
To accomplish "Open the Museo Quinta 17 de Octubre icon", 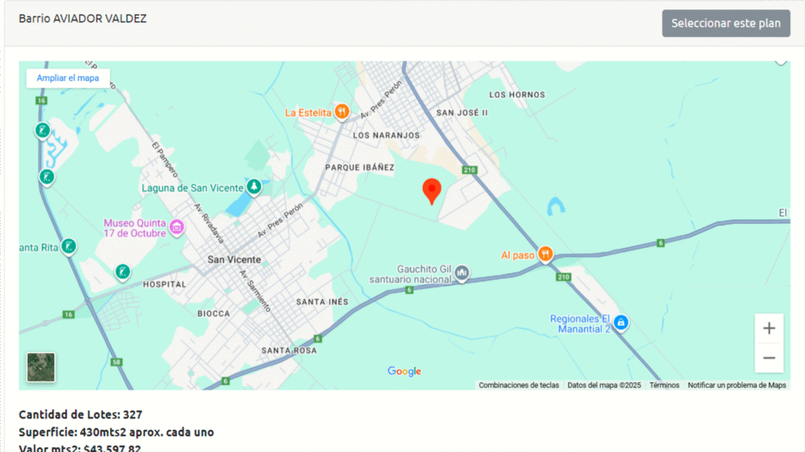I will click(177, 228).
